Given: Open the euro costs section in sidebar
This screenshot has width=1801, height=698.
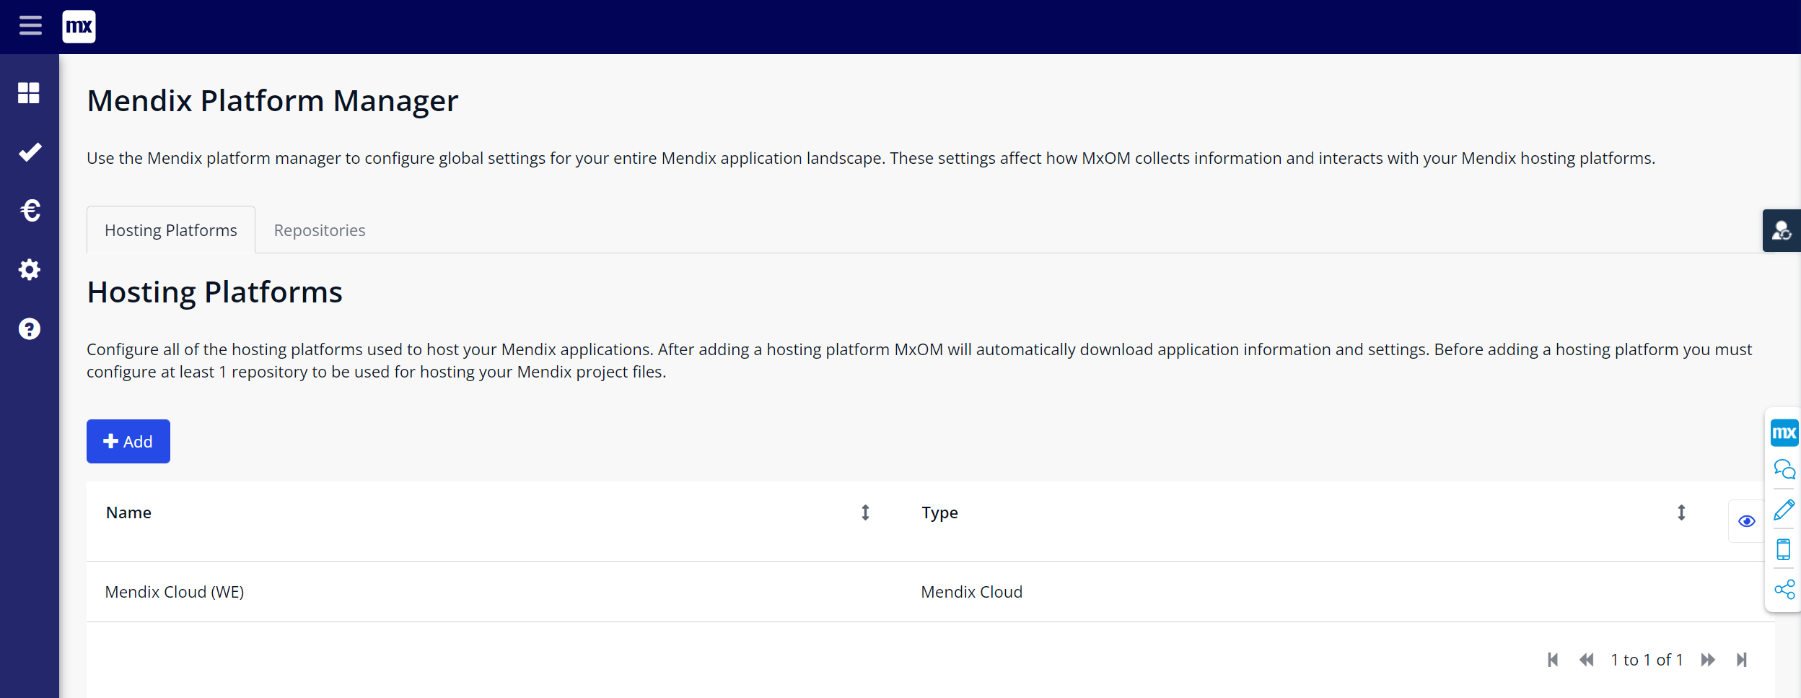Looking at the screenshot, I should click(30, 211).
